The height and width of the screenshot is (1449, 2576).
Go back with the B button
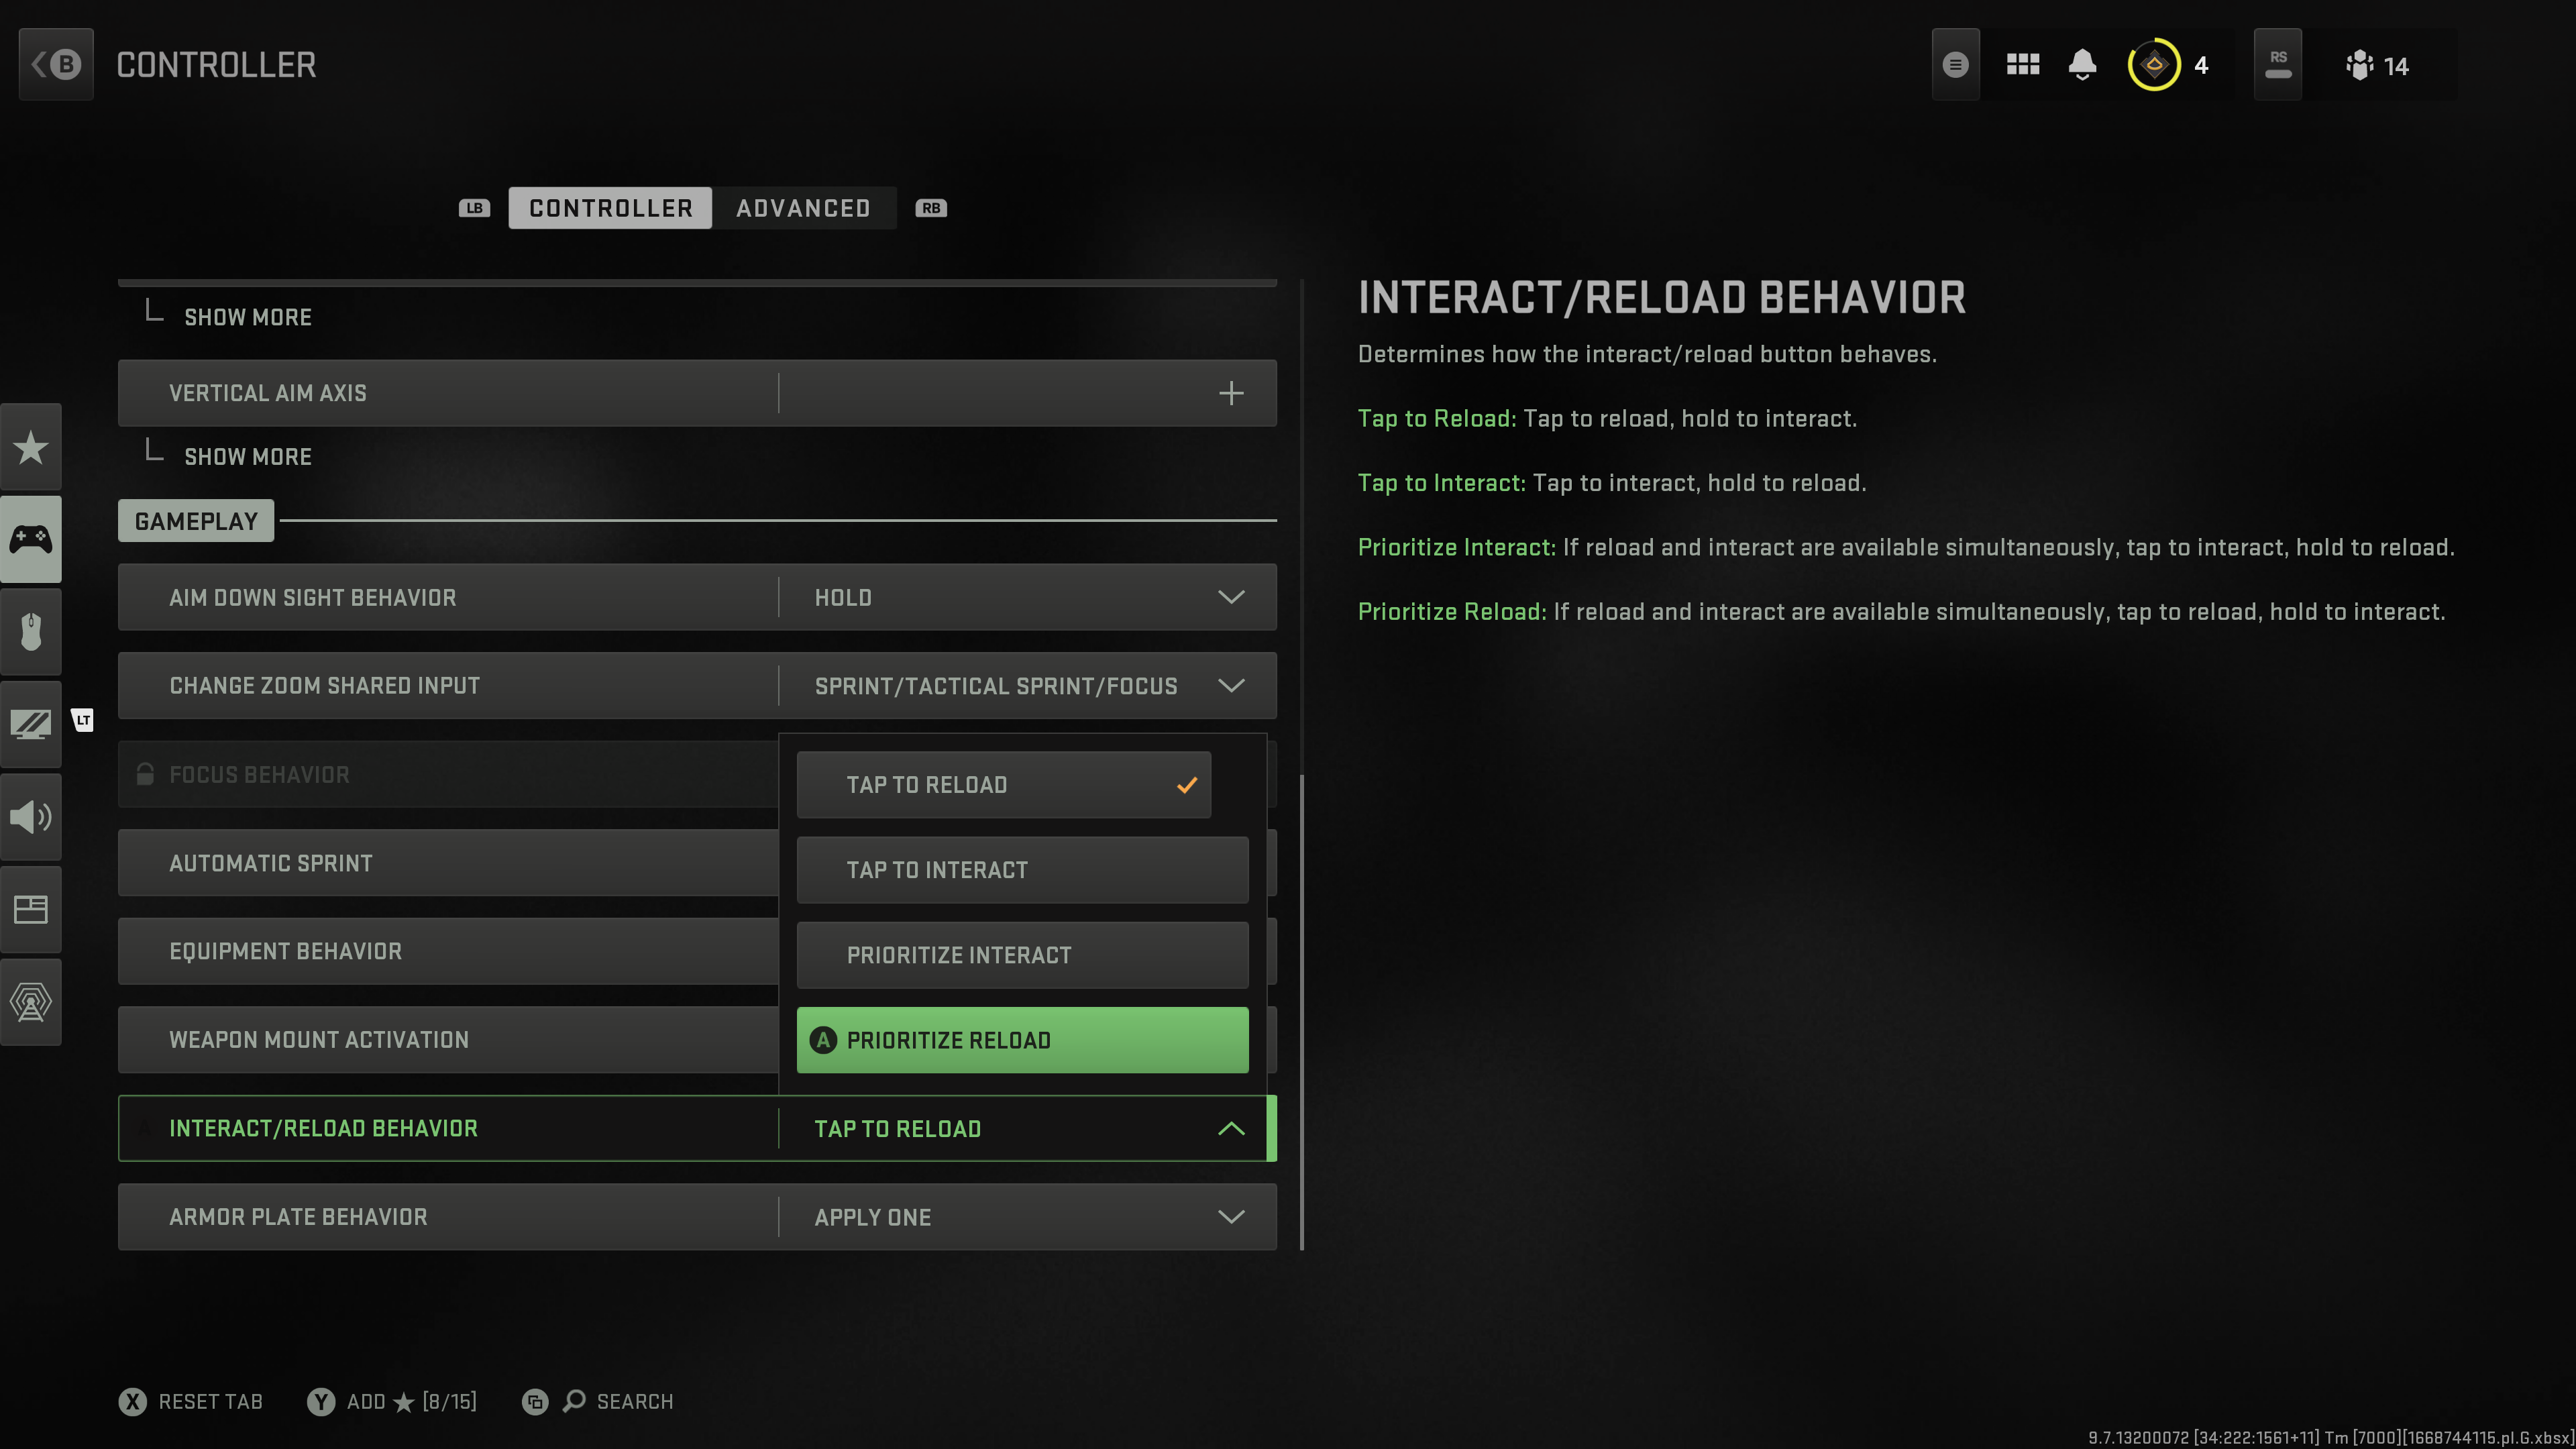click(x=56, y=65)
